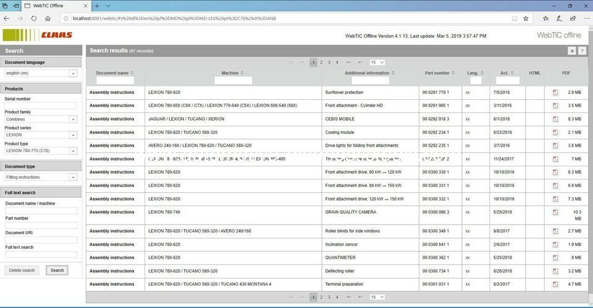Go to results page 2 in top pager
The height and width of the screenshot is (308, 593).
point(321,62)
